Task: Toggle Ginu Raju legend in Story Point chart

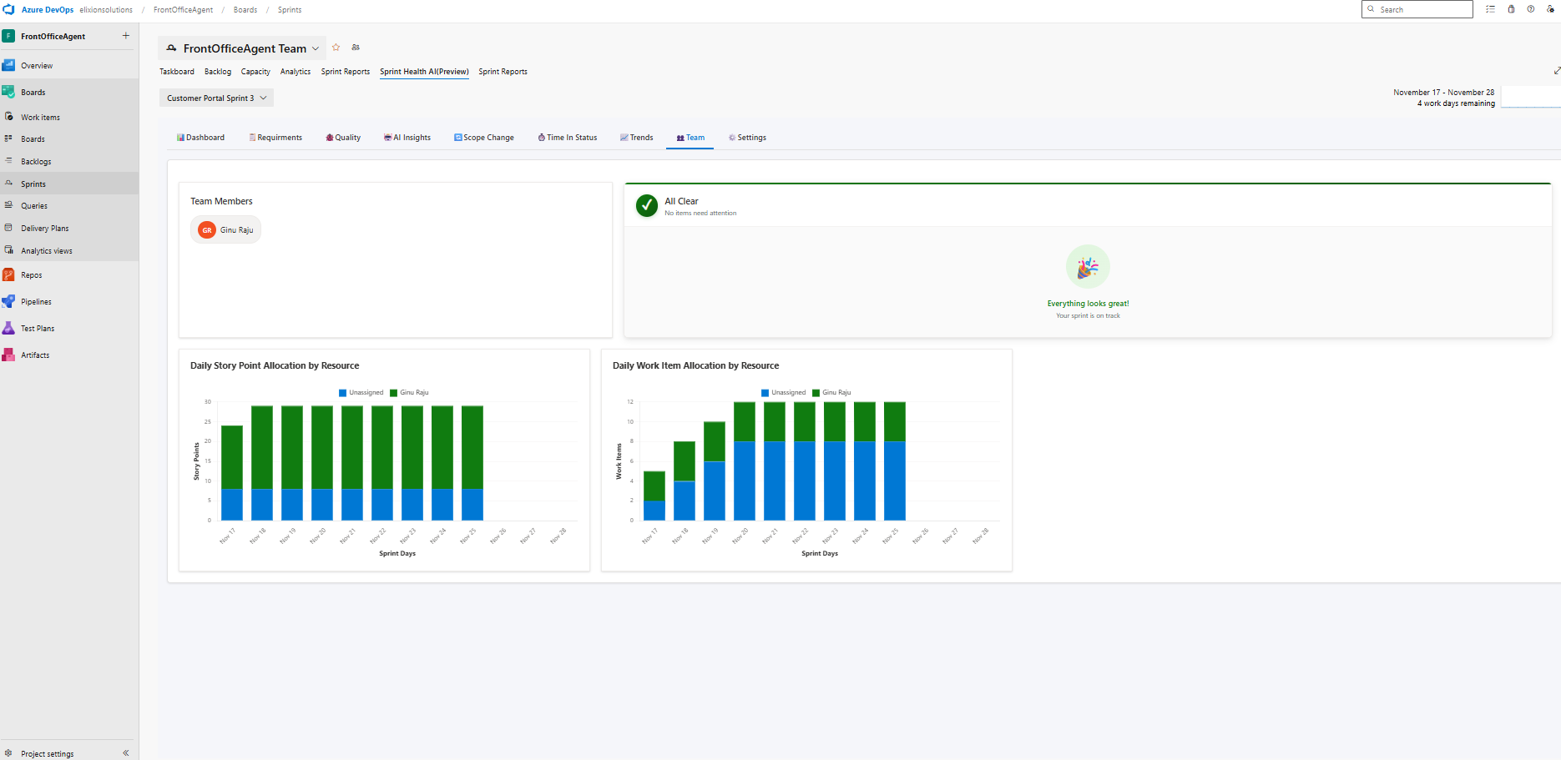Action: click(409, 392)
